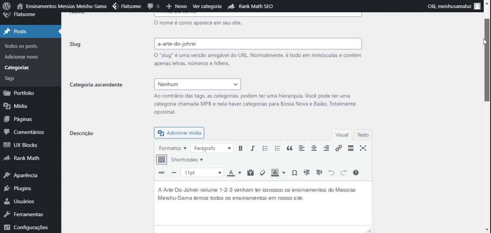Insert a horizontal line
Image resolution: width=491 pixels, height=233 pixels.
(x=174, y=173)
